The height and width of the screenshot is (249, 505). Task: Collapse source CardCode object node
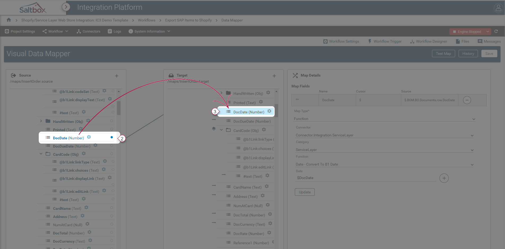coord(41,154)
